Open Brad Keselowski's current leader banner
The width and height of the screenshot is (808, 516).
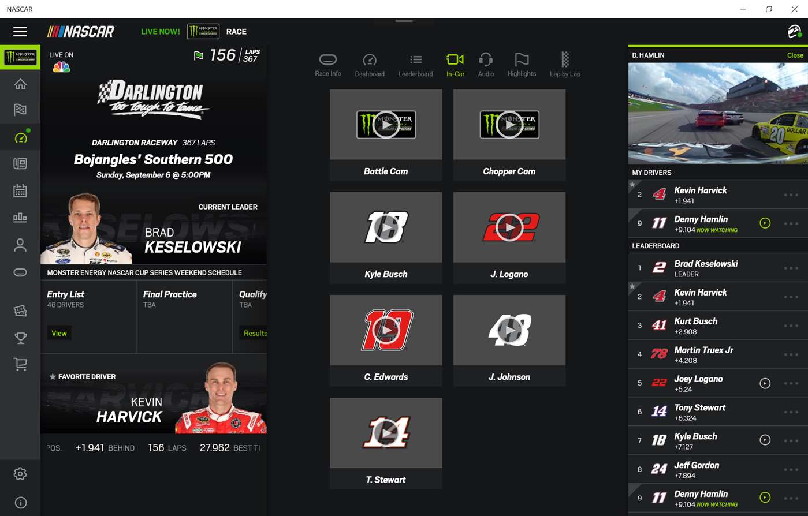coord(154,228)
